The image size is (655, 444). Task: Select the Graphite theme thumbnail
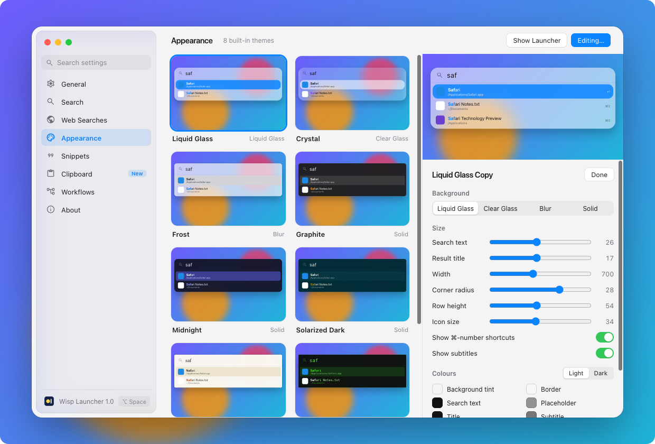click(352, 189)
